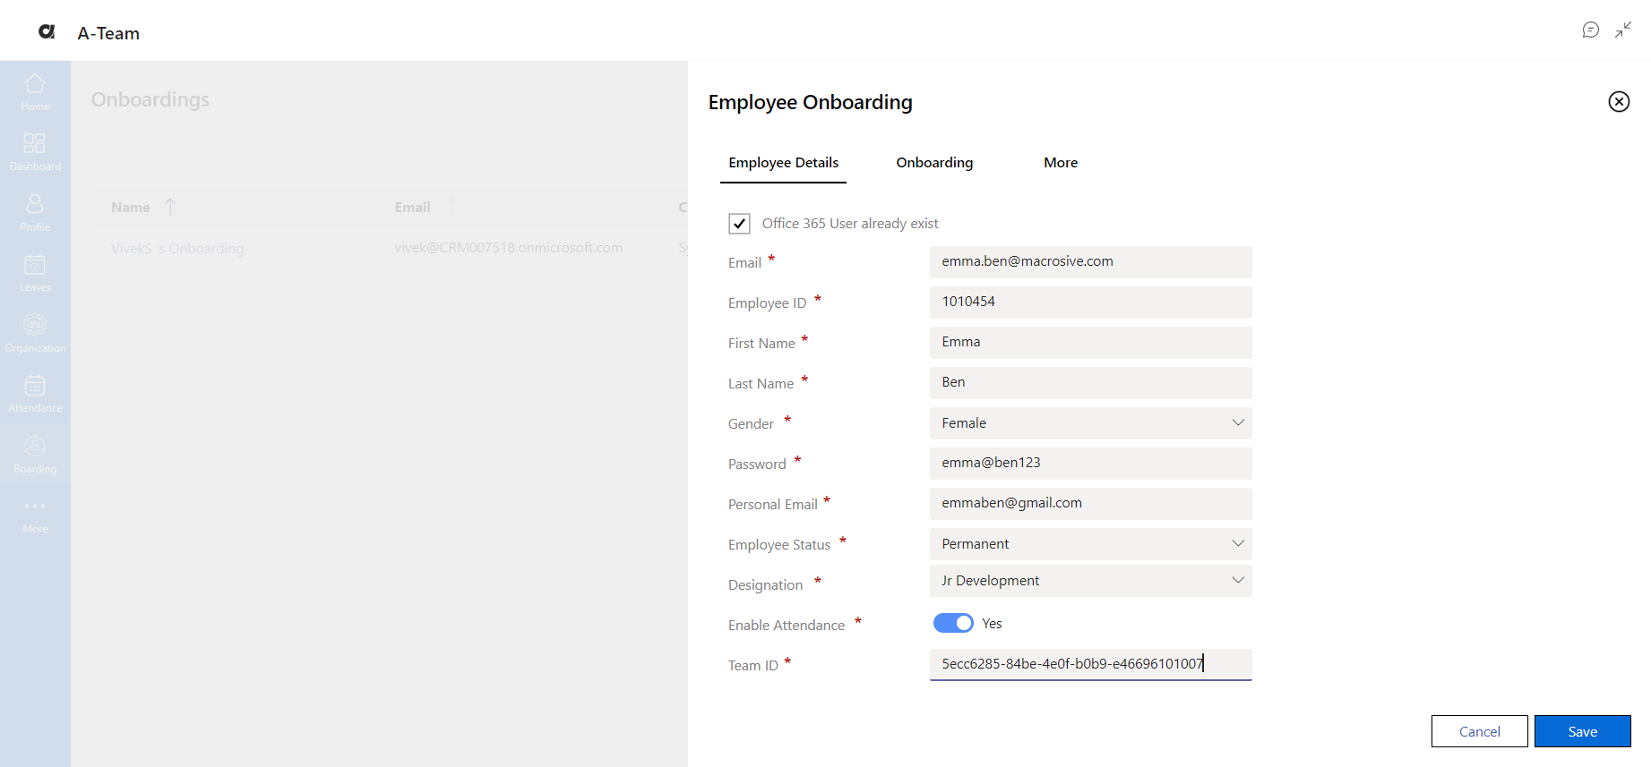
Task: Expand the Designation dropdown
Action: coord(1238,580)
